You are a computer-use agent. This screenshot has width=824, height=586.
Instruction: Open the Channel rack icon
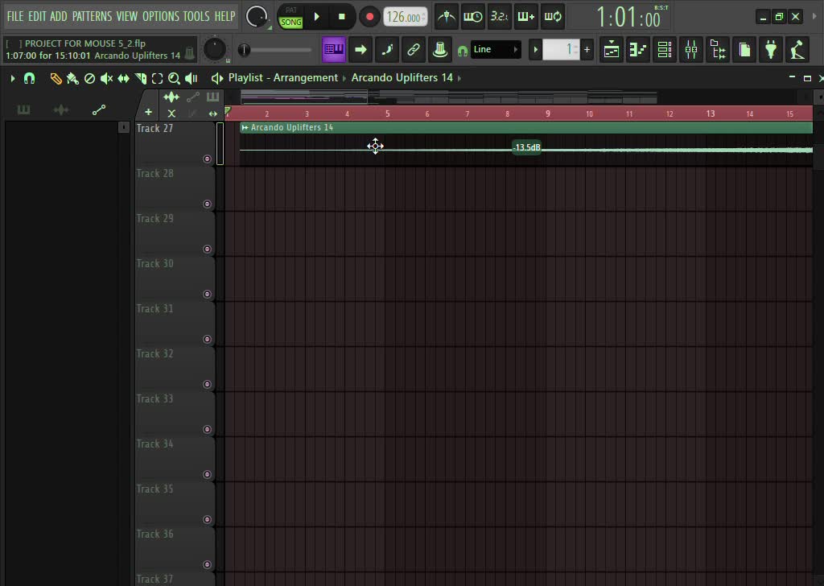(x=665, y=50)
